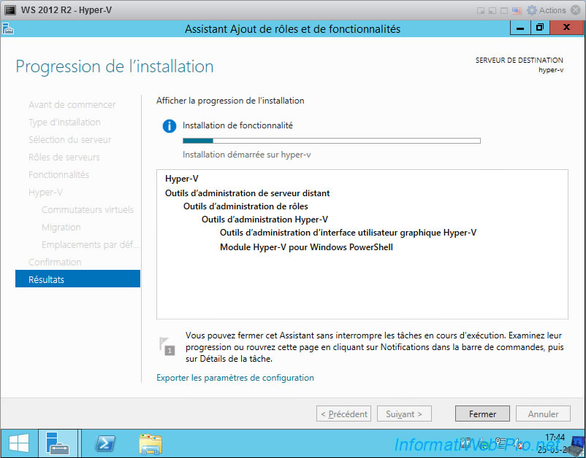The image size is (586, 458).
Task: Click the installation progress bar
Action: tap(332, 141)
